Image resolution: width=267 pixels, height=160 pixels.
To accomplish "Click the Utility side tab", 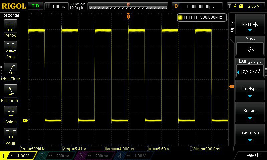I will point(232,27).
